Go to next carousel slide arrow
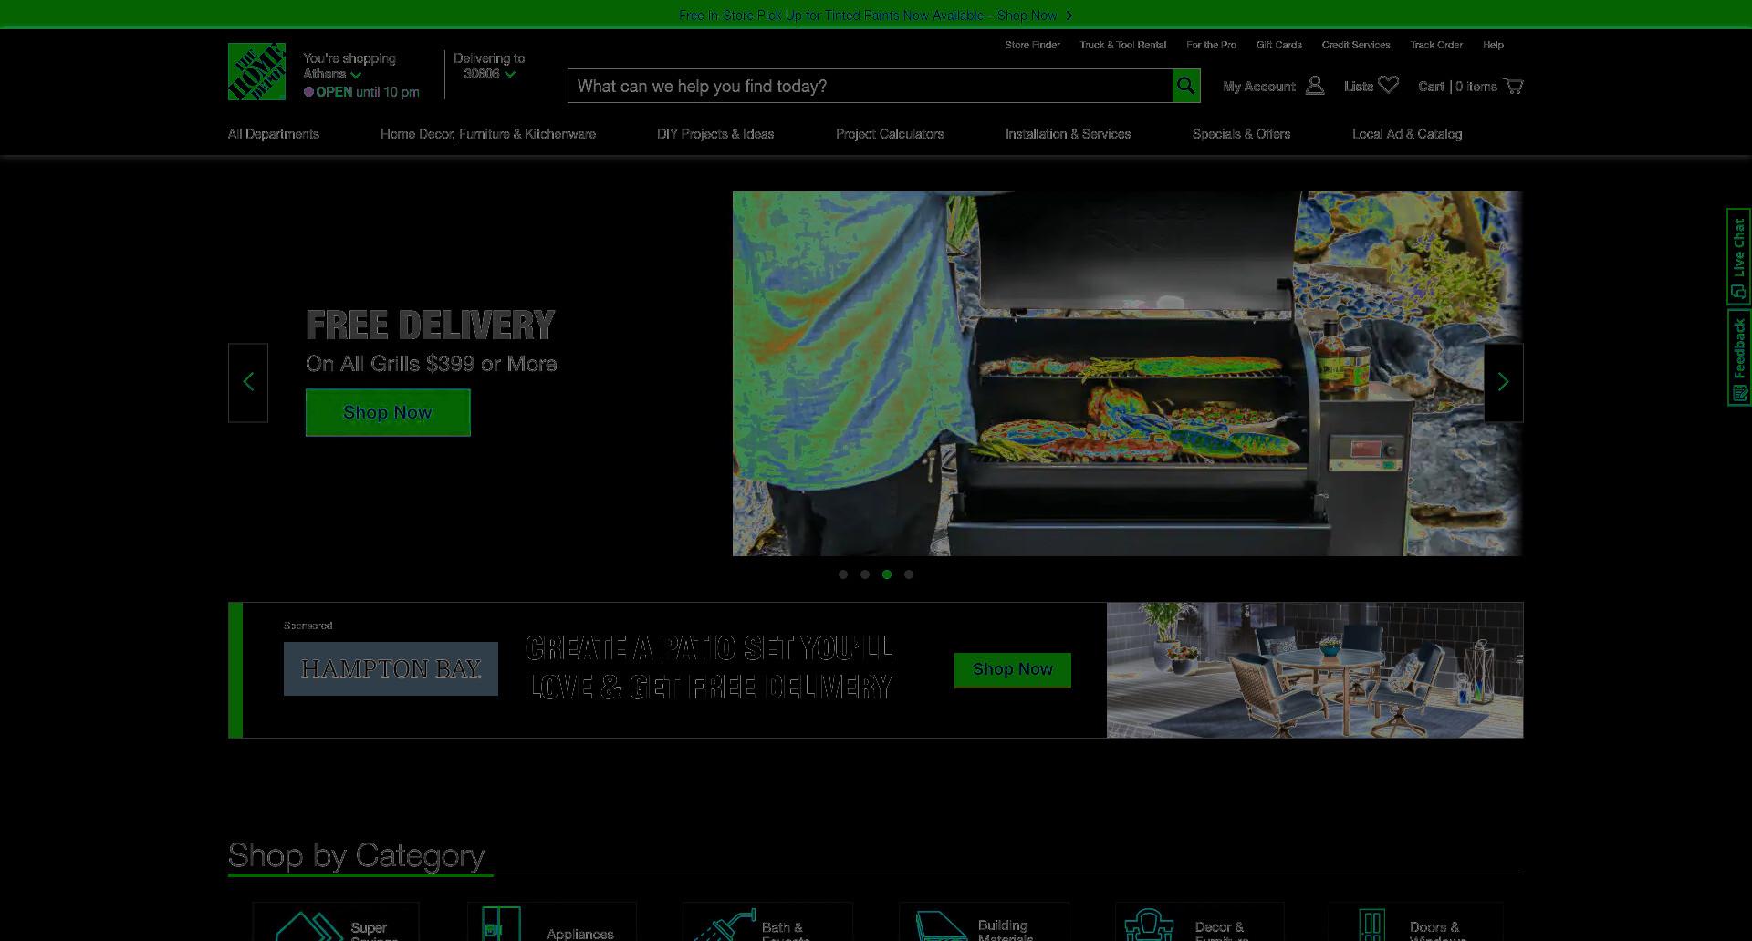 tap(1503, 382)
